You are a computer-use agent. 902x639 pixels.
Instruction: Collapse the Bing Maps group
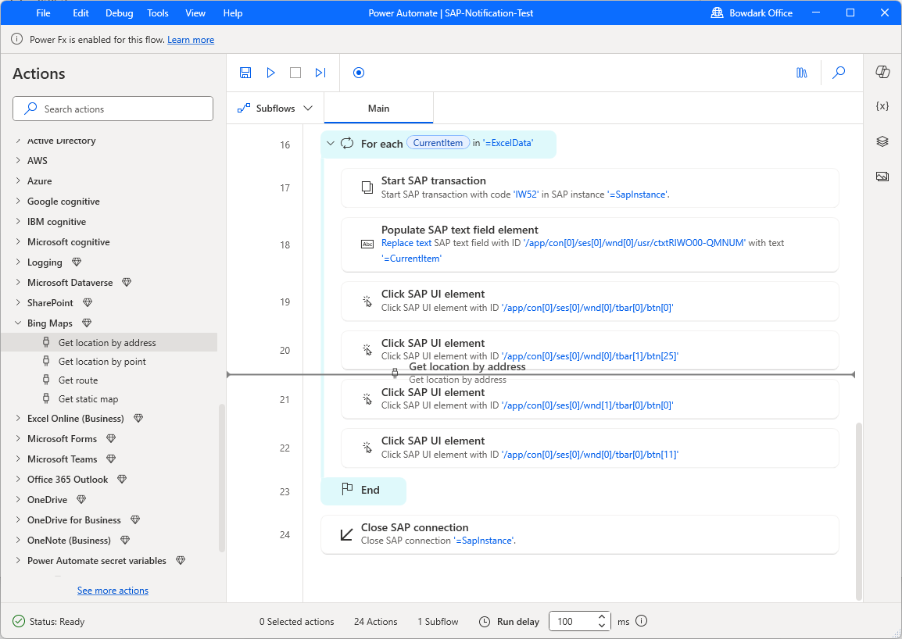(x=18, y=323)
